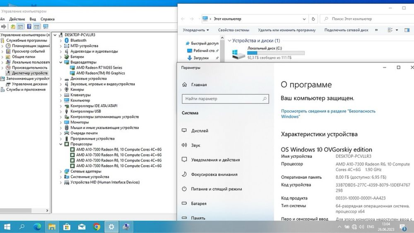Click the left tree horizontal scrollbar arrow
The height and width of the screenshot is (233, 414).
coord(47,211)
